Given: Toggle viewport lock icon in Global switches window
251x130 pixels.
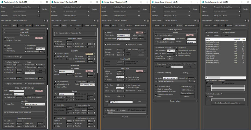Looking at the screenshot, I should tap(47, 20).
